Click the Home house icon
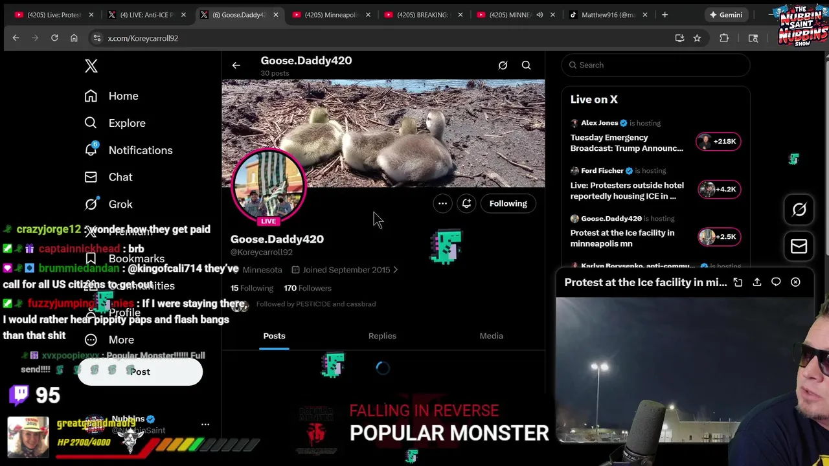Image resolution: width=829 pixels, height=466 pixels. click(91, 96)
